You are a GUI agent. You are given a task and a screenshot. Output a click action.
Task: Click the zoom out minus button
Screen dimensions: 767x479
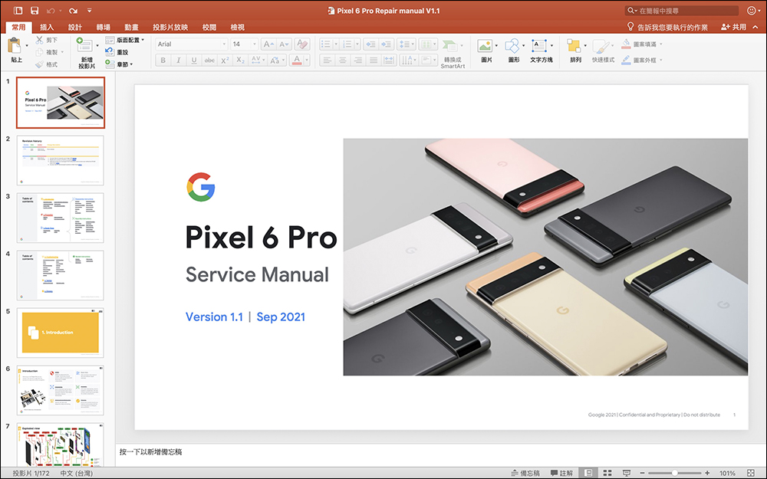point(642,473)
